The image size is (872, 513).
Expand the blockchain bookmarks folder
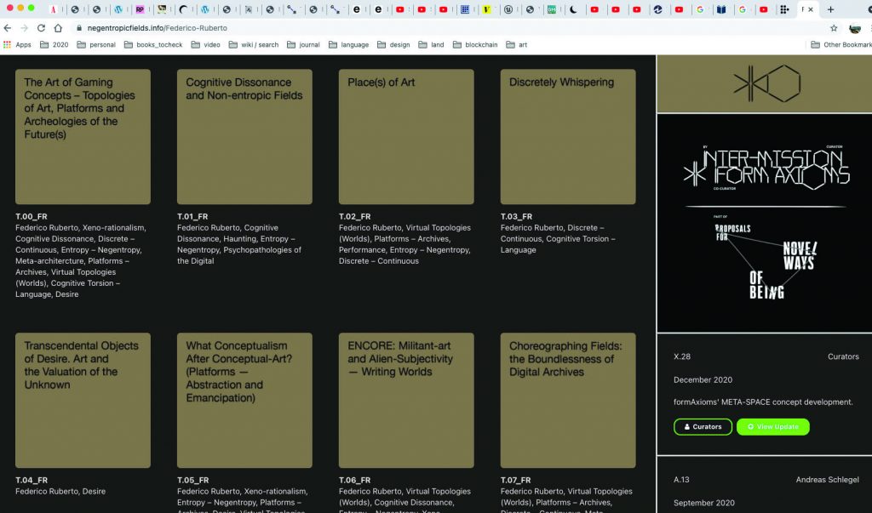coord(474,44)
